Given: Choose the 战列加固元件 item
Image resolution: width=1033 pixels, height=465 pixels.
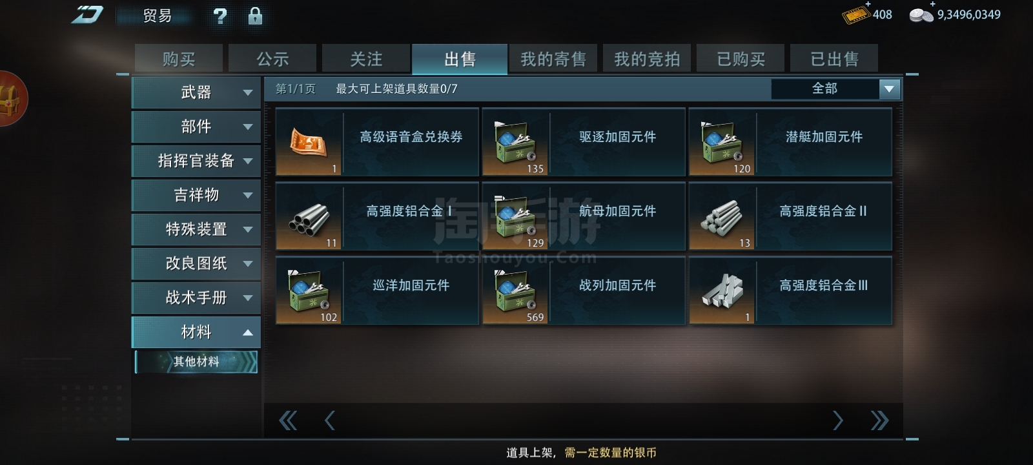Looking at the screenshot, I should click(584, 291).
